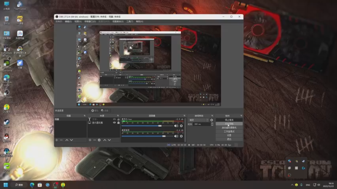The width and height of the screenshot is (337, 189).
Task: Toggle lock on the text source
Action: pos(118,119)
